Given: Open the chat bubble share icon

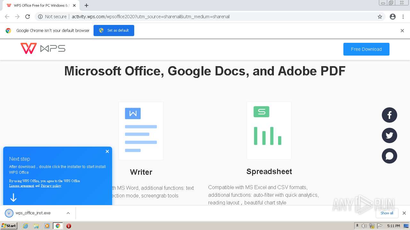Looking at the screenshot, I should 389,156.
